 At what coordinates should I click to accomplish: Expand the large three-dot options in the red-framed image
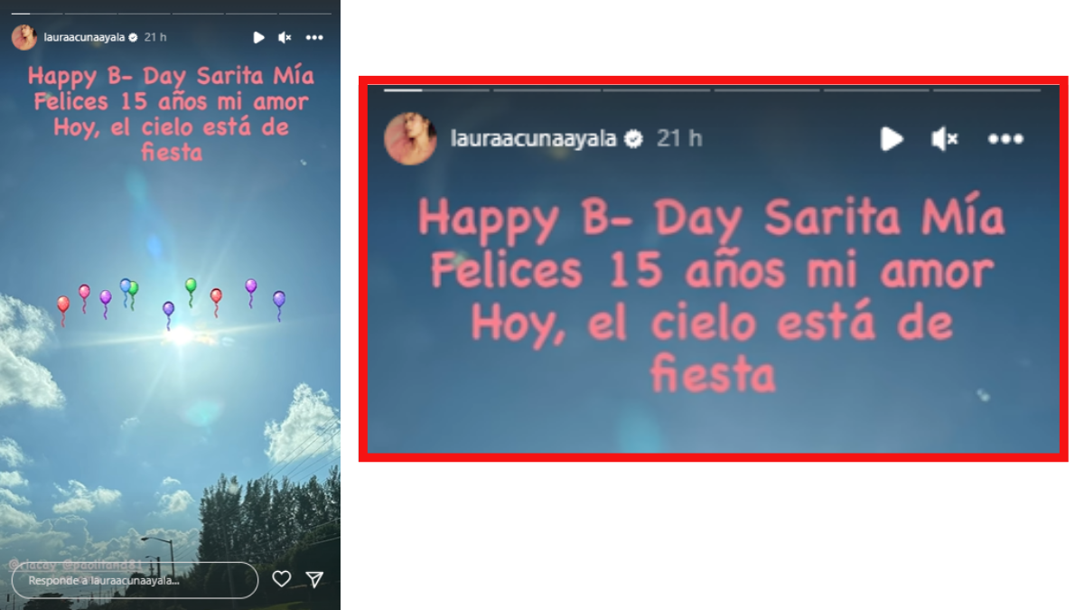pyautogui.click(x=1005, y=138)
